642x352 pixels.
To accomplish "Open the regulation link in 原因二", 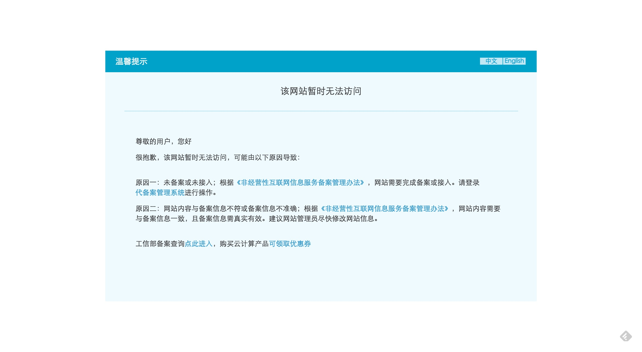I will pyautogui.click(x=384, y=209).
